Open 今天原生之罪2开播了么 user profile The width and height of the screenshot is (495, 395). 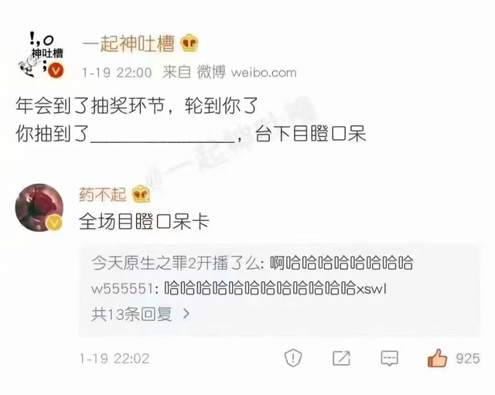(176, 263)
